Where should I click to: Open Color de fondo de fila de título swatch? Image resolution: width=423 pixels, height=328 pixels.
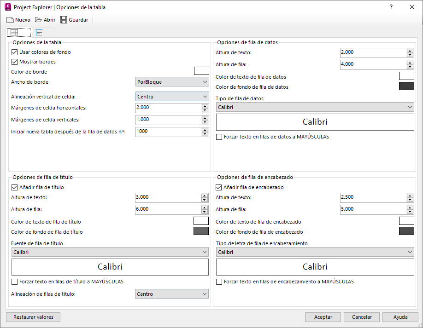click(x=201, y=231)
